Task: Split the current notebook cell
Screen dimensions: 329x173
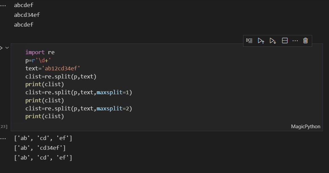Action: (285, 41)
